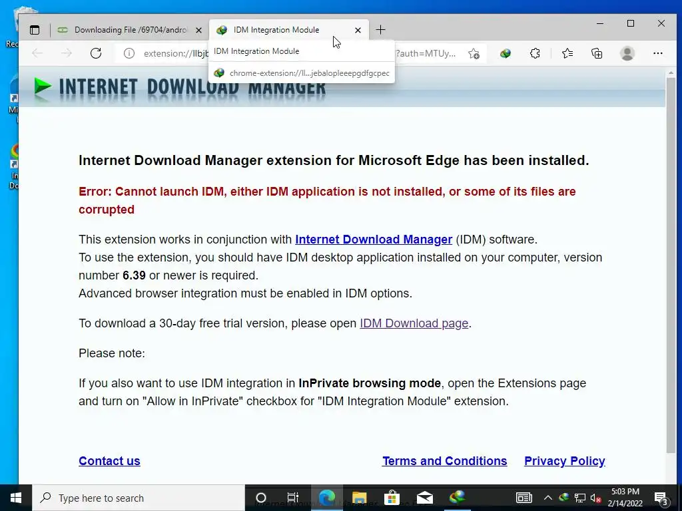
Task: Close the IDM Integration Module tab
Action: point(358,30)
